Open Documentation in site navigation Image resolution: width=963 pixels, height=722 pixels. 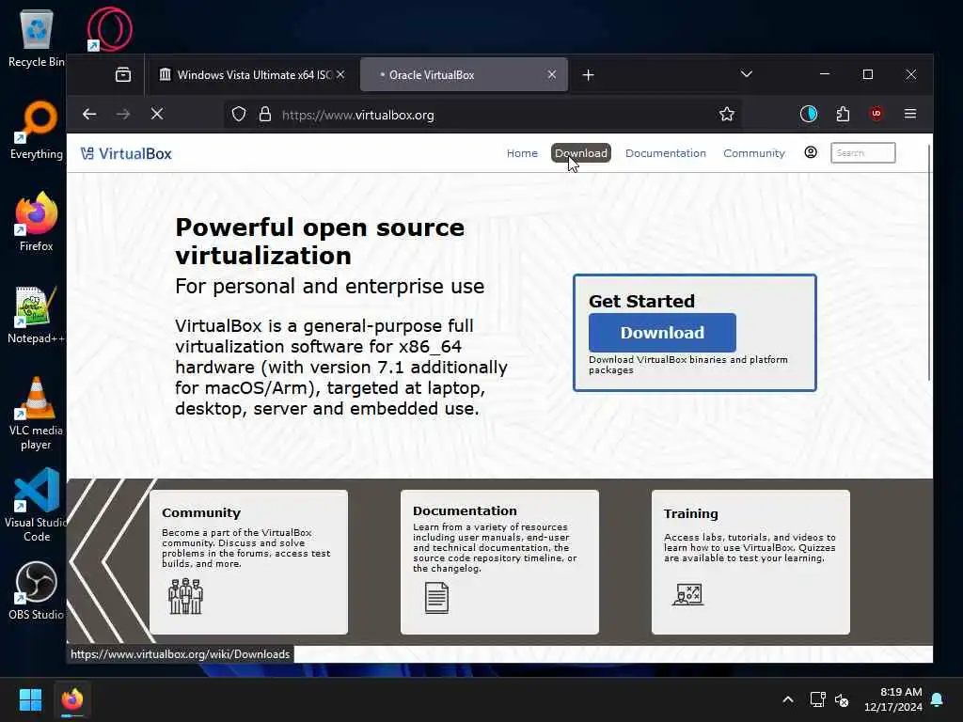(666, 153)
